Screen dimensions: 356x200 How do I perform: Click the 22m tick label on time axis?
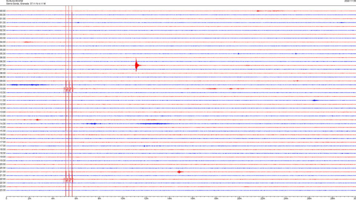click(x=263, y=199)
